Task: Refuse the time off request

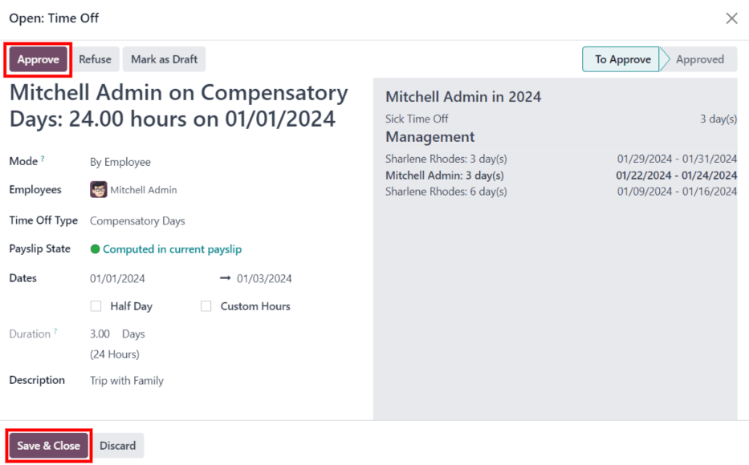Action: click(x=95, y=59)
